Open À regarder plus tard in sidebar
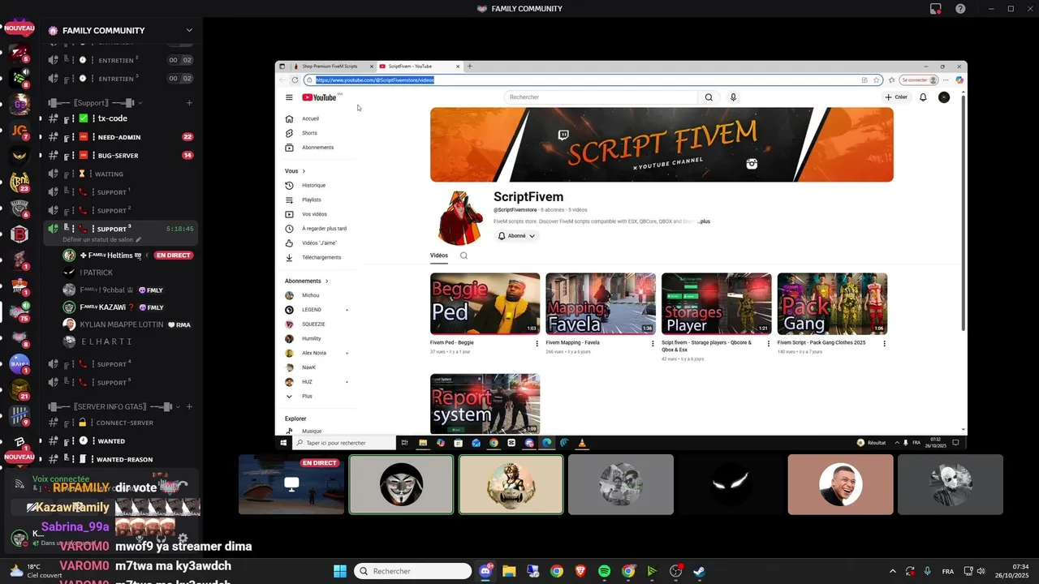Viewport: 1039px width, 584px height. tap(323, 229)
